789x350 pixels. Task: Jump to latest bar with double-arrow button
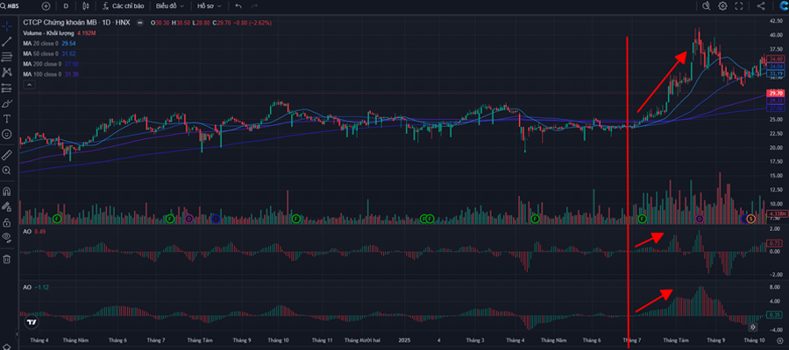(x=753, y=327)
